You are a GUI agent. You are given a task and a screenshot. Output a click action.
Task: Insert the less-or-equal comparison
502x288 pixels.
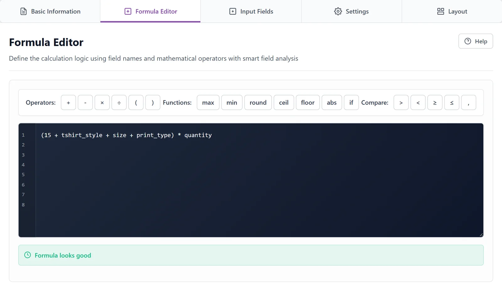pos(452,103)
